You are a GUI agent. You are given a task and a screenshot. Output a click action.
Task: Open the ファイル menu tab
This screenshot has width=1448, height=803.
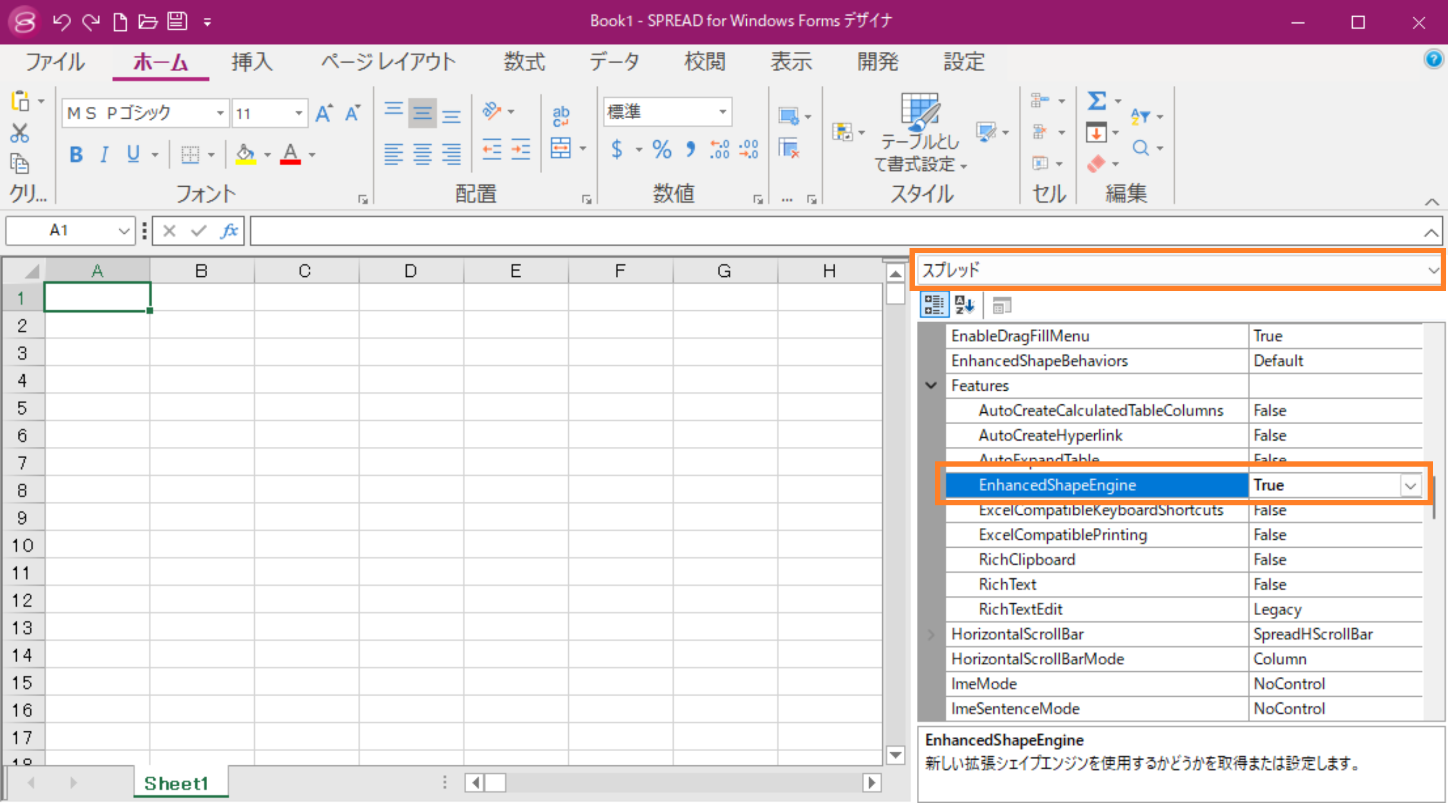coord(55,61)
